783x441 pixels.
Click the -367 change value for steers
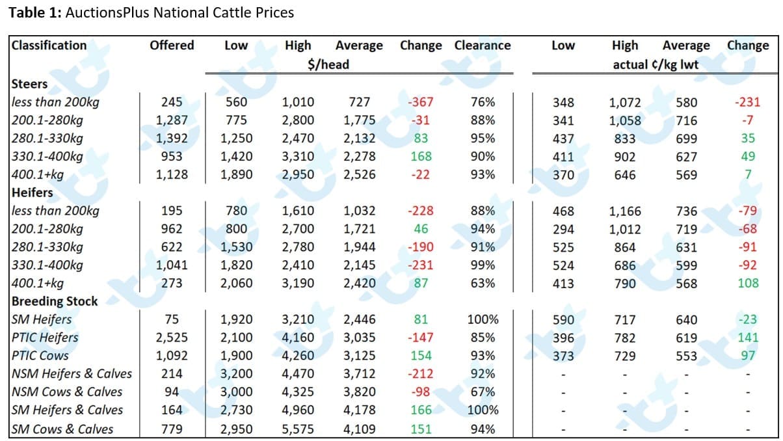click(x=420, y=103)
